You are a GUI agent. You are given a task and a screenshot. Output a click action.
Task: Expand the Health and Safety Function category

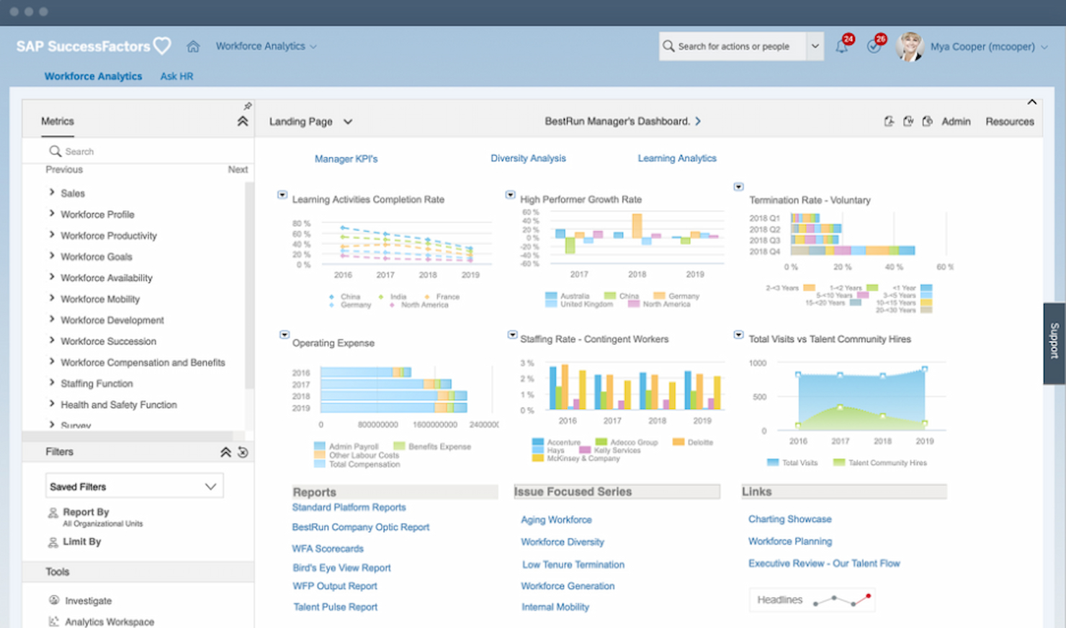coord(51,404)
